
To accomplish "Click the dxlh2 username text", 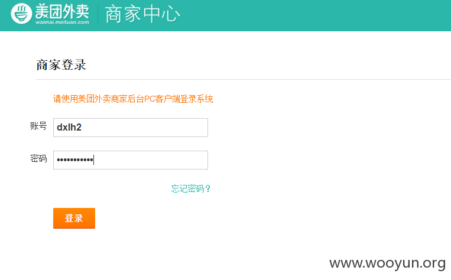I will [x=69, y=127].
